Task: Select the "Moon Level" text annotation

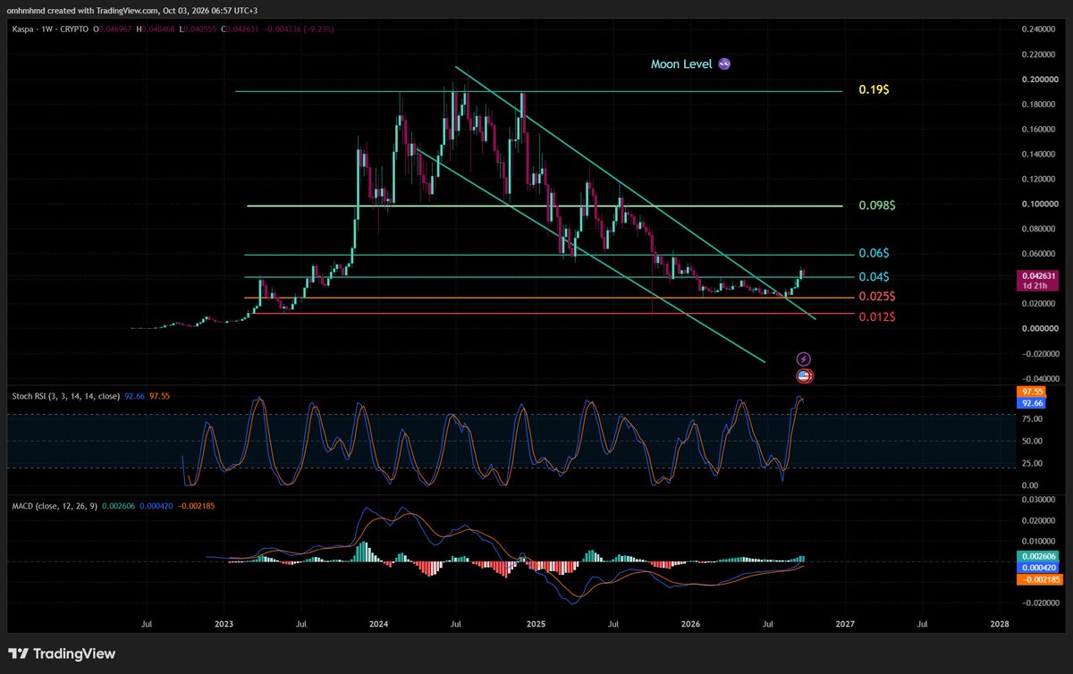Action: [x=683, y=64]
